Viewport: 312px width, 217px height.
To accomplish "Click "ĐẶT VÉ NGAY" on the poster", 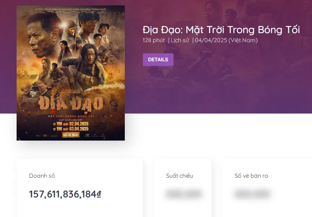I will coord(70,135).
